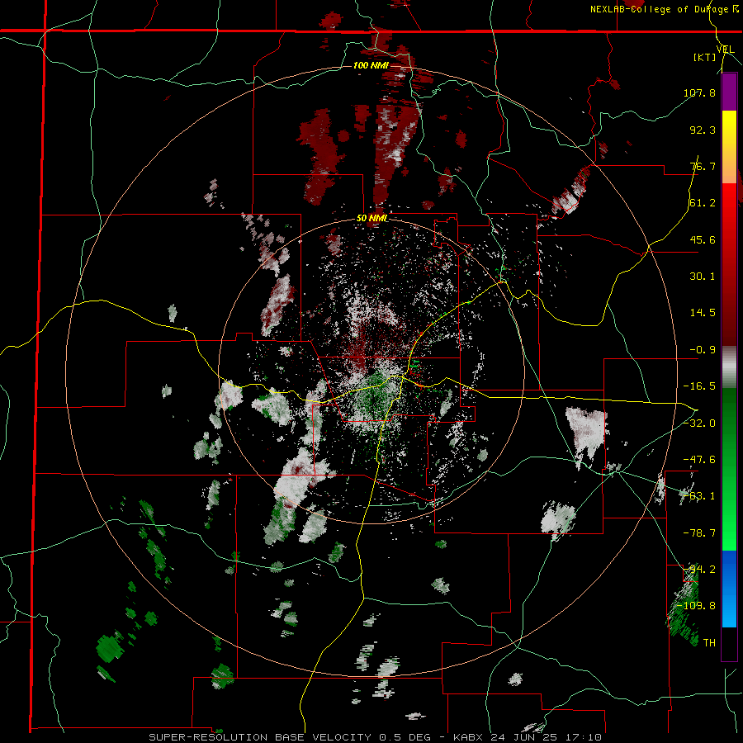743x743 pixels.
Task: Click the Super-Resolution Base Velocity caption
Action: [376, 737]
